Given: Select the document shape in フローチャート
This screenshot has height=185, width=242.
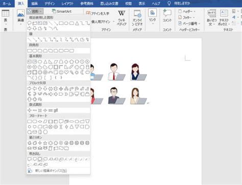Looking at the screenshot, I should [61, 121].
